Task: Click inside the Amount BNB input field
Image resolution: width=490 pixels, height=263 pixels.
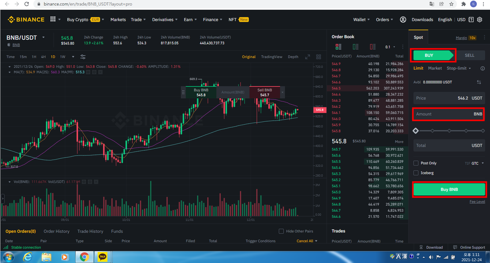Action: click(x=449, y=114)
